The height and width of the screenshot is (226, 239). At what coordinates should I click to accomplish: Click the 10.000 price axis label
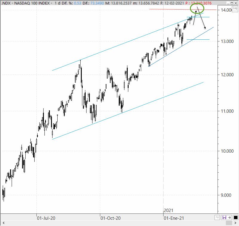click(x=227, y=151)
